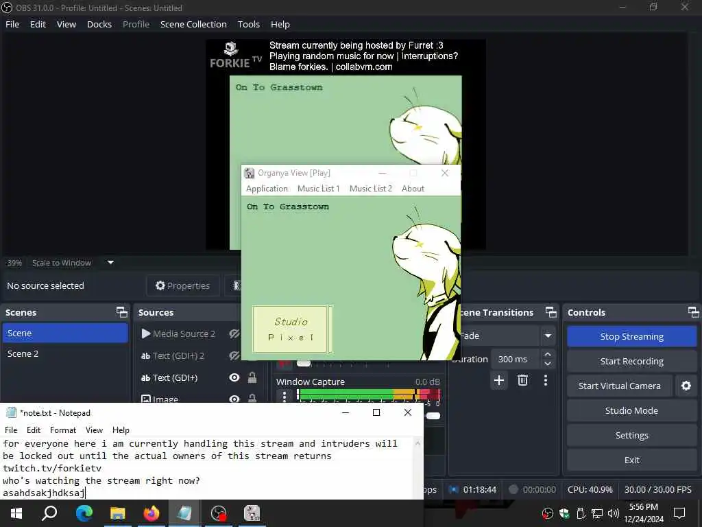Open the preview scaling dropdown arrow
Viewport: 702px width, 527px height.
pyautogui.click(x=110, y=263)
